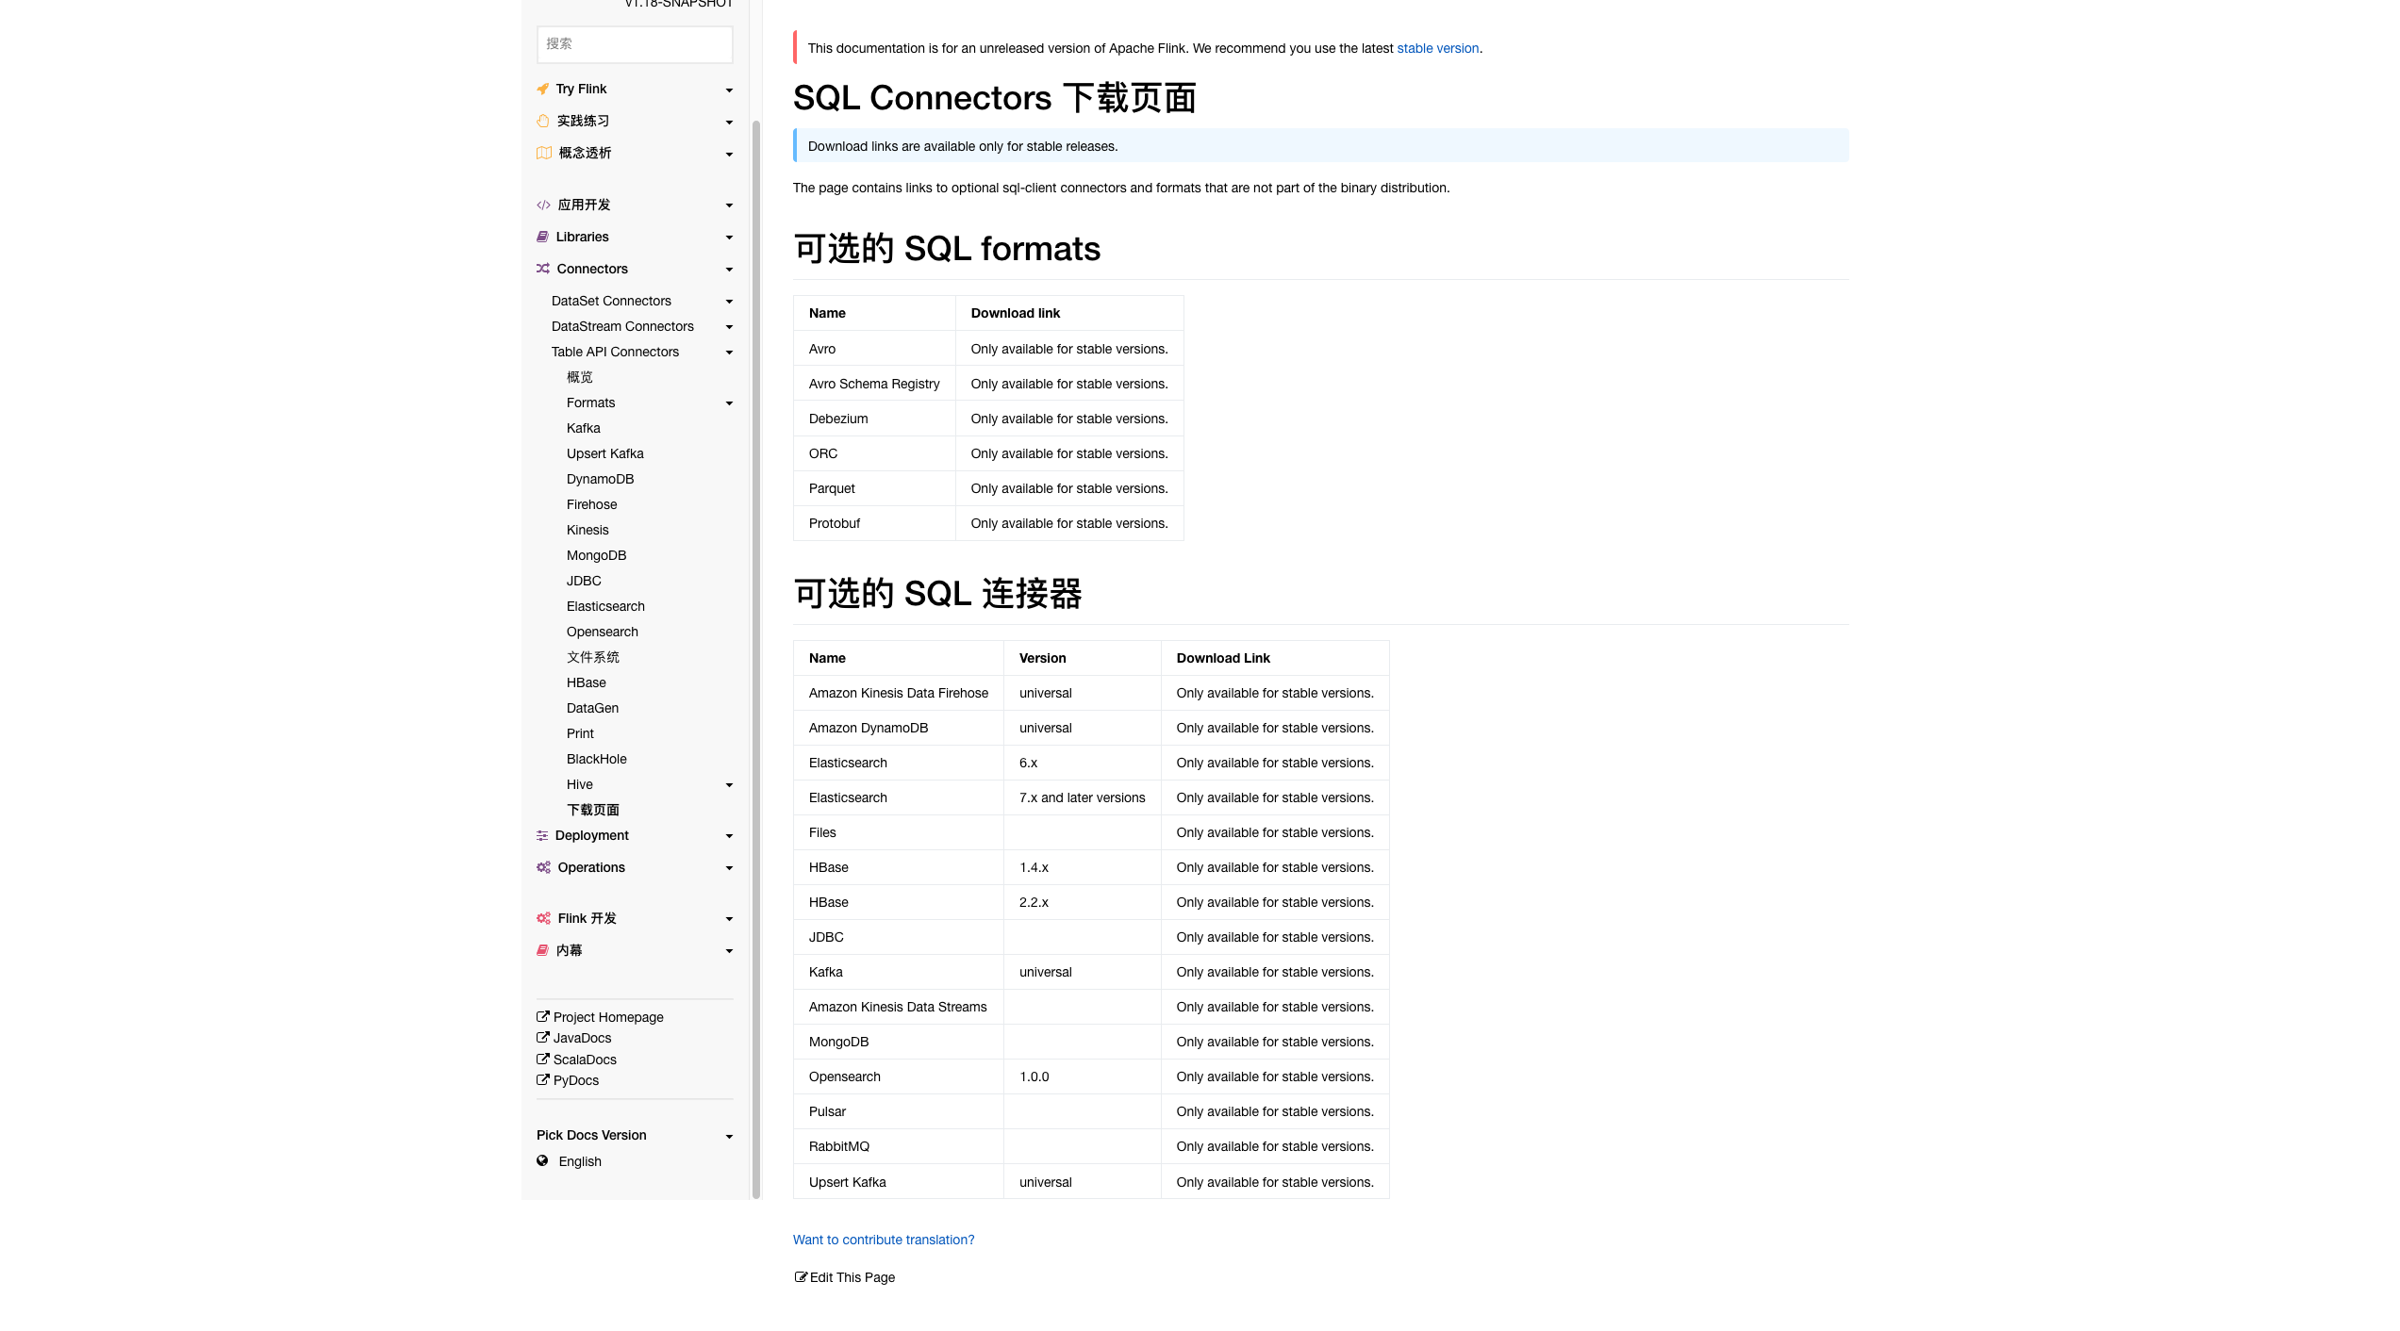The width and height of the screenshot is (2400, 1331).
Task: Click the code icon beside 应用开发
Action: (x=544, y=205)
